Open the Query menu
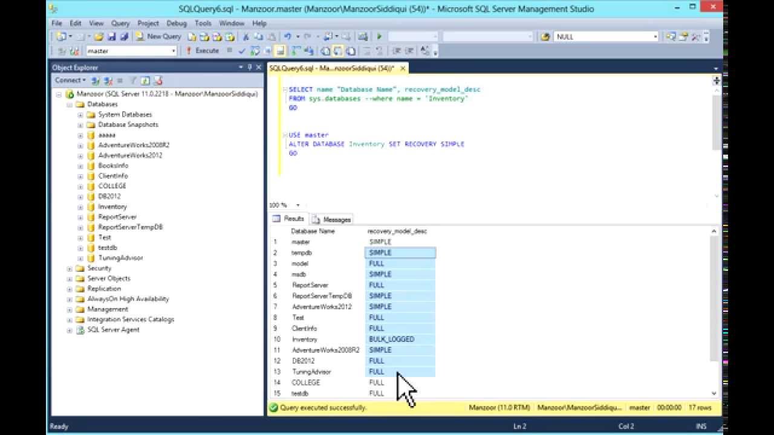Viewport: 774px width, 435px height. click(120, 23)
